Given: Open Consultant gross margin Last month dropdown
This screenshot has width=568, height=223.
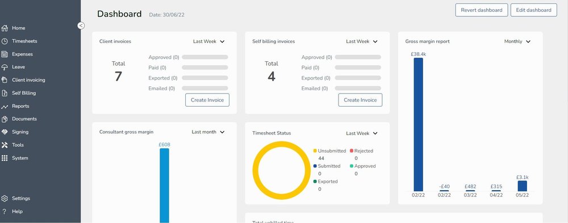Looking at the screenshot, I should (208, 132).
